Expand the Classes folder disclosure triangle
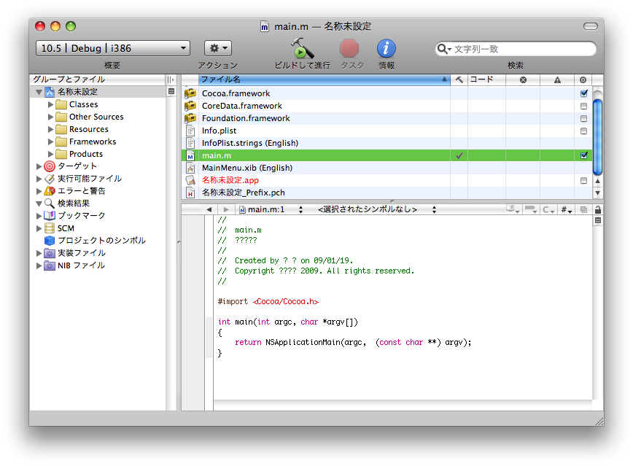 (x=50, y=105)
